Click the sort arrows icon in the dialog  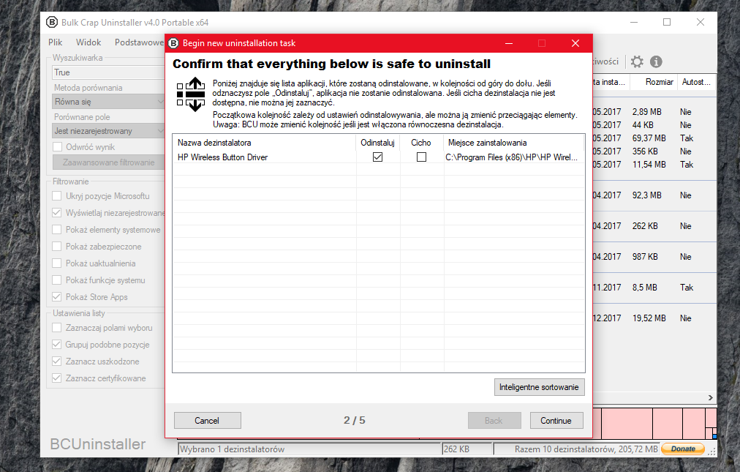[x=191, y=94]
